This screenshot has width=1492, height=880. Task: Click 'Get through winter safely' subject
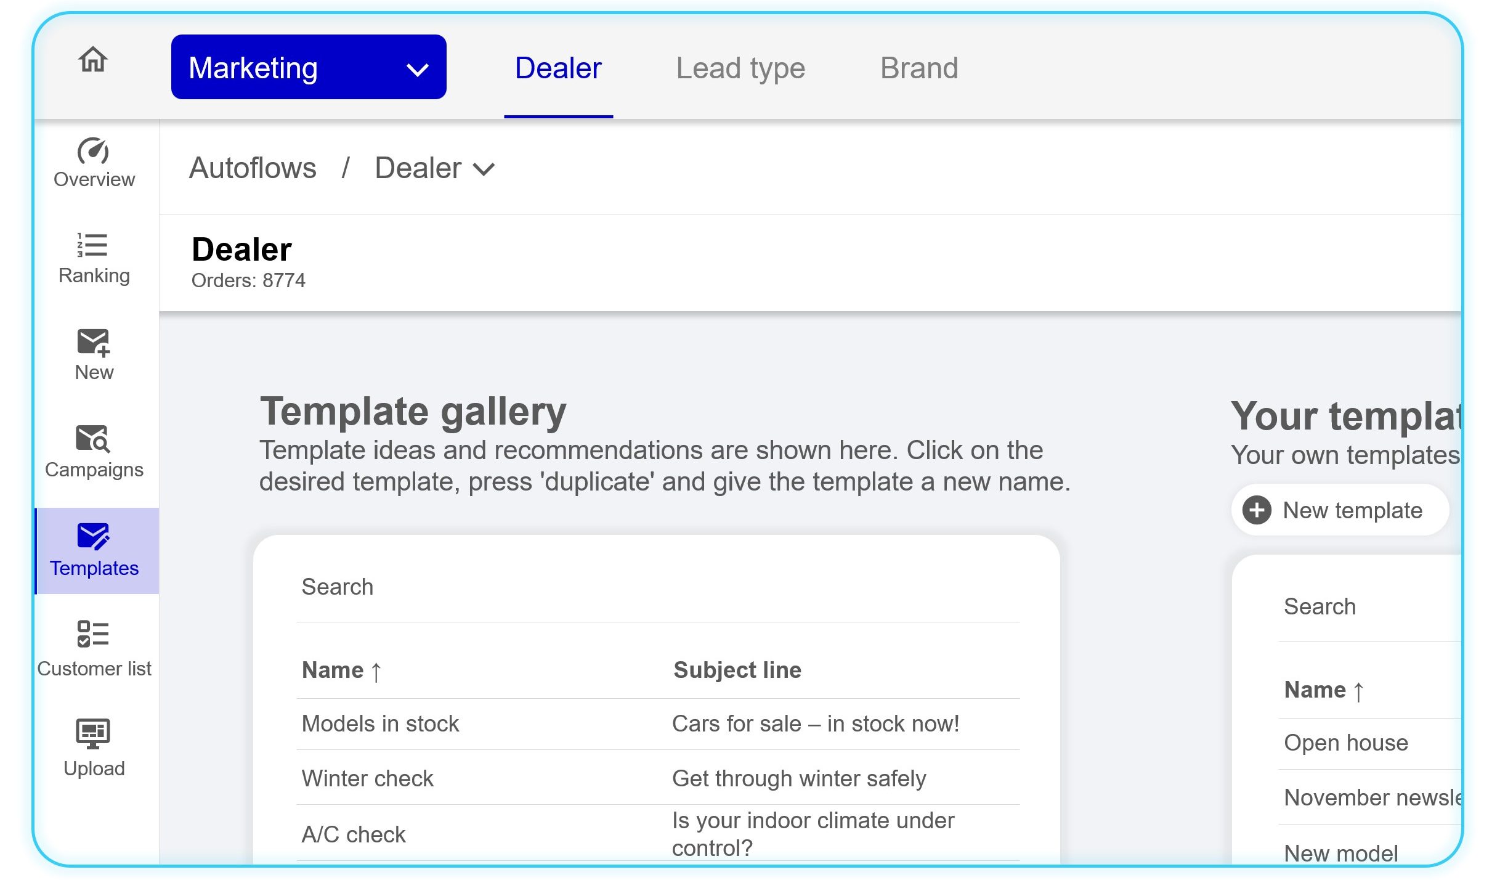(x=799, y=778)
